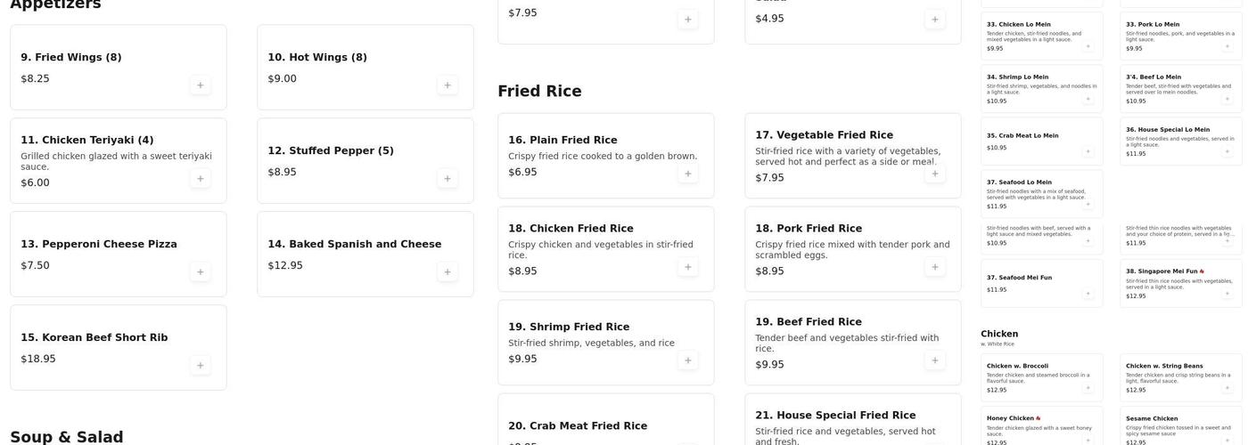Add Shrimp Fried Rice with plus icon

tap(687, 360)
